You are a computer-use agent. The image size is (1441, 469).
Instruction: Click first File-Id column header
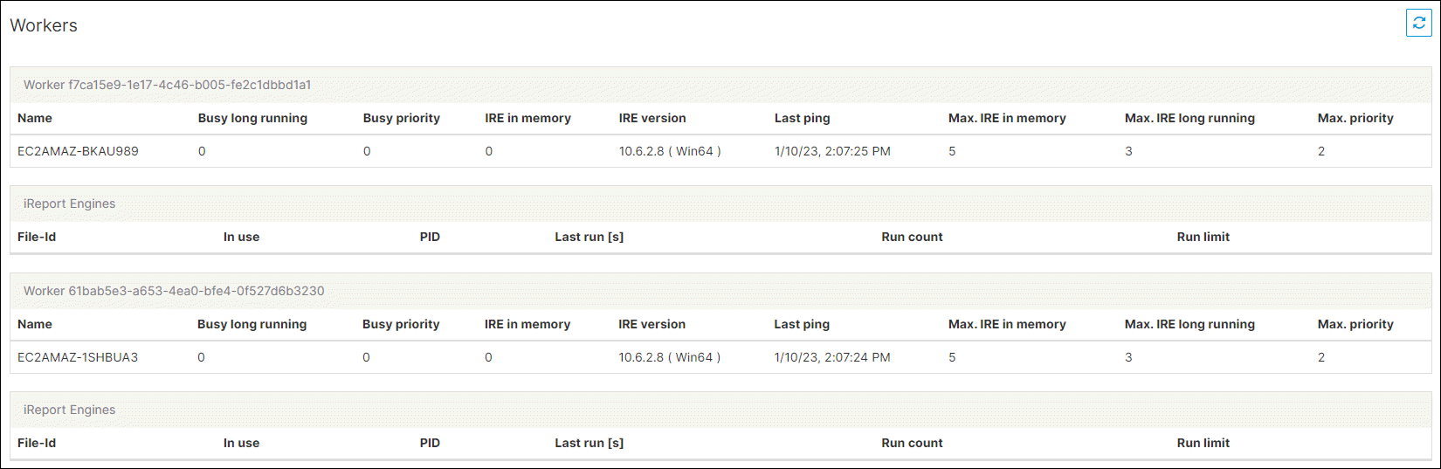pyautogui.click(x=37, y=237)
